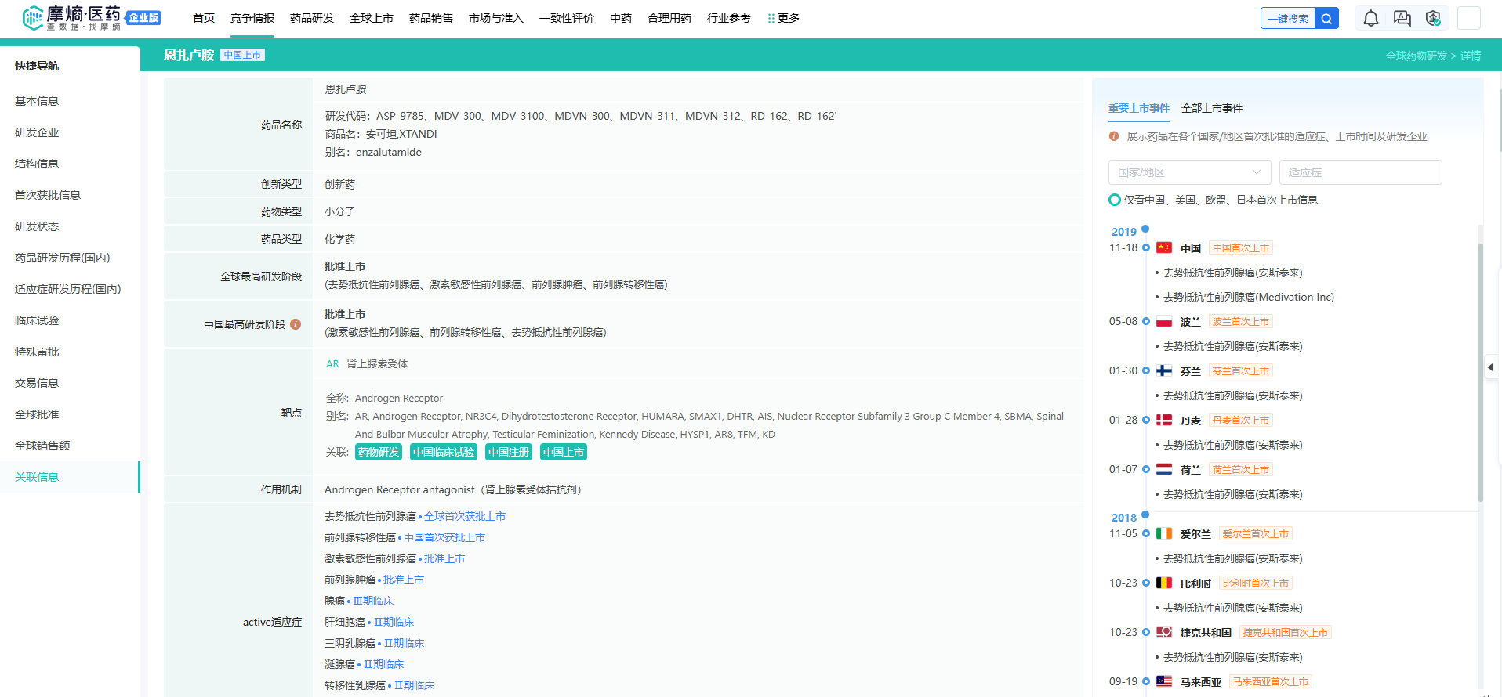The width and height of the screenshot is (1502, 697).
Task: Open the 全球上市 menu
Action: click(x=372, y=18)
